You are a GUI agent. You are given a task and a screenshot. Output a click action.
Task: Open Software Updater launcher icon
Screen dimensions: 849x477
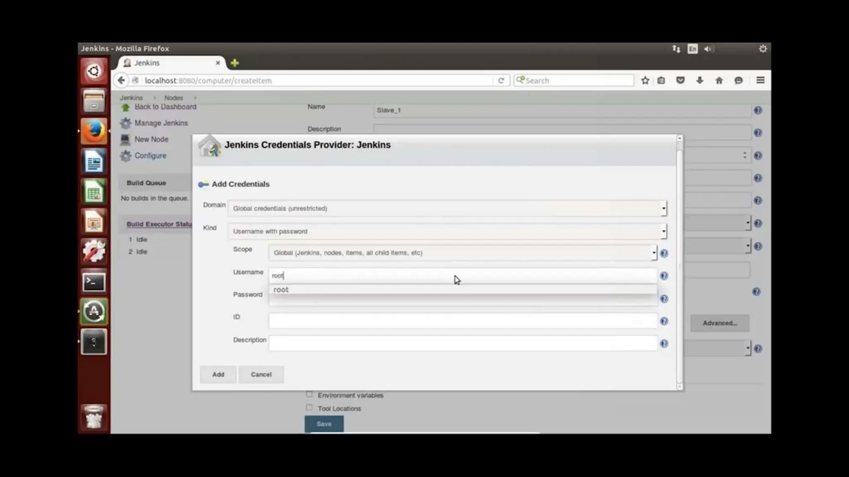(94, 311)
